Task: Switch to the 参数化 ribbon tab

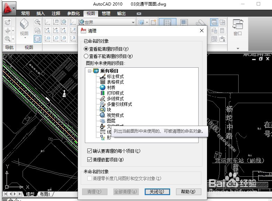Action: tap(73, 13)
